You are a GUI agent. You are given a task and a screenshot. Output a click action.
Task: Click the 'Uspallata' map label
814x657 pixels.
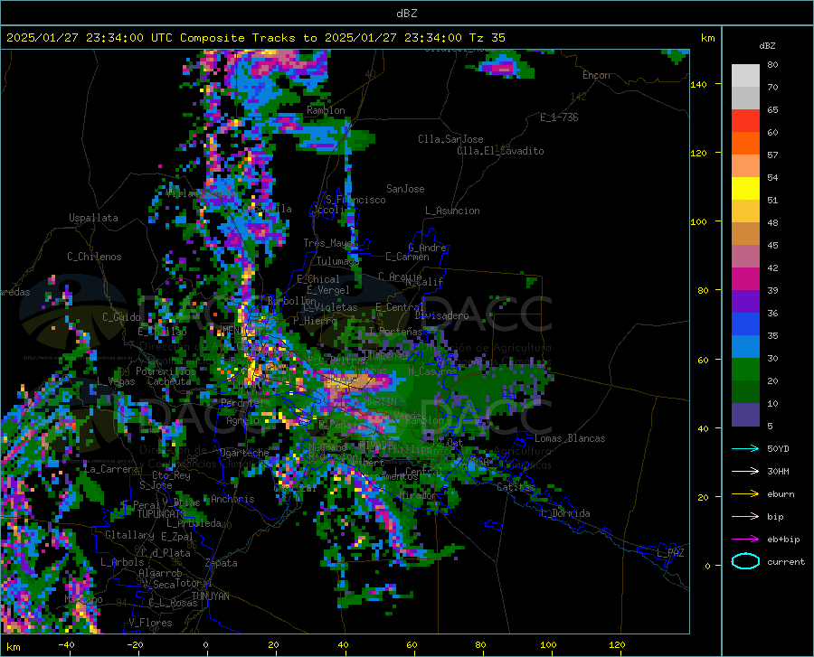[93, 219]
